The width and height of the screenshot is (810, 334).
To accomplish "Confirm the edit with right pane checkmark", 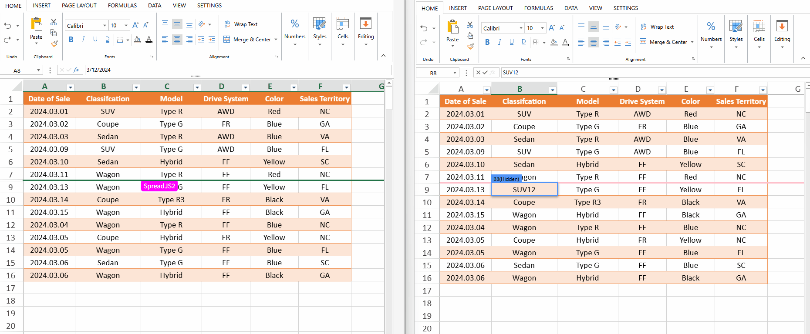I will coord(485,73).
